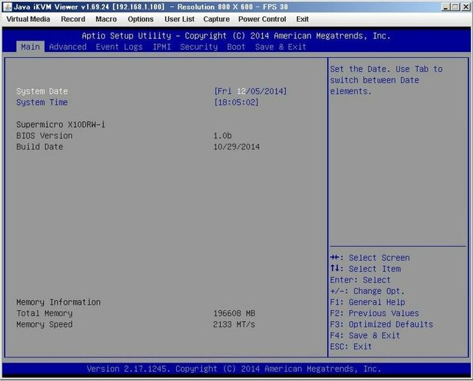Switch to the Save & Exit tab

point(280,47)
